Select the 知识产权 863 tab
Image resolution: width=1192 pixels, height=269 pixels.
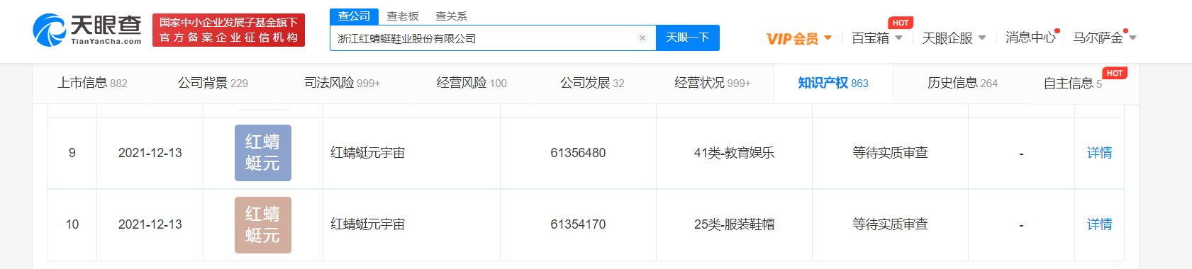(x=833, y=83)
